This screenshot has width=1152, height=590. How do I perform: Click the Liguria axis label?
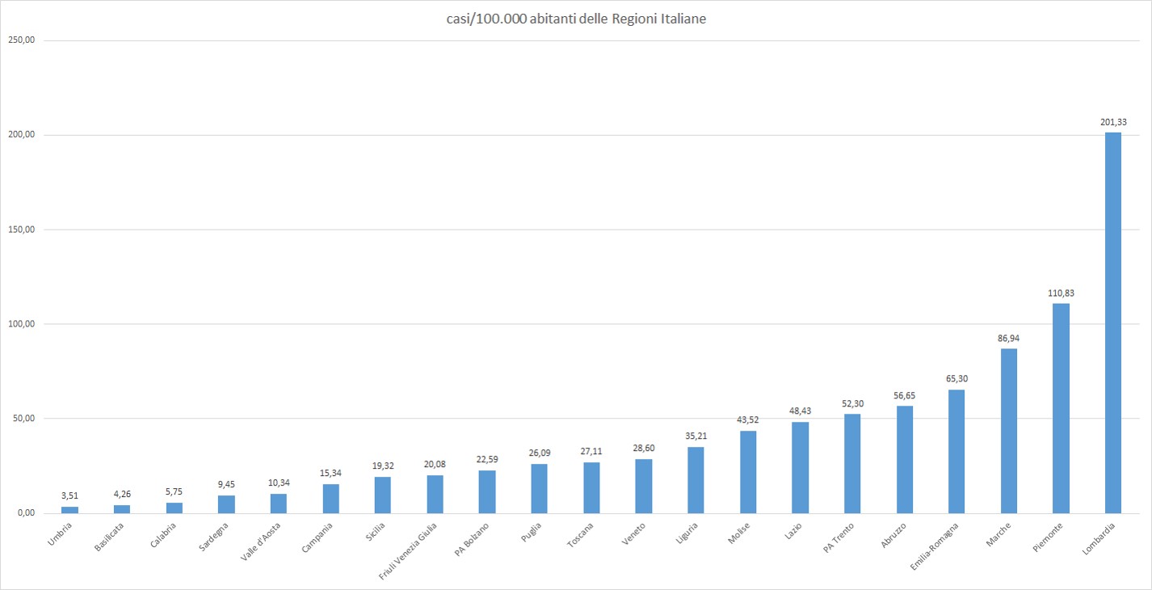pos(688,533)
